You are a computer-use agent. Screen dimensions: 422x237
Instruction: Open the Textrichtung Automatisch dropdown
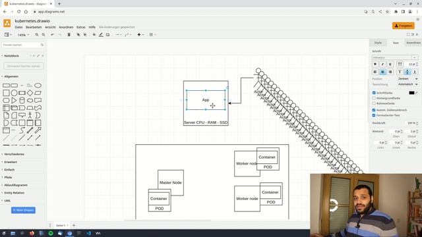407,84
